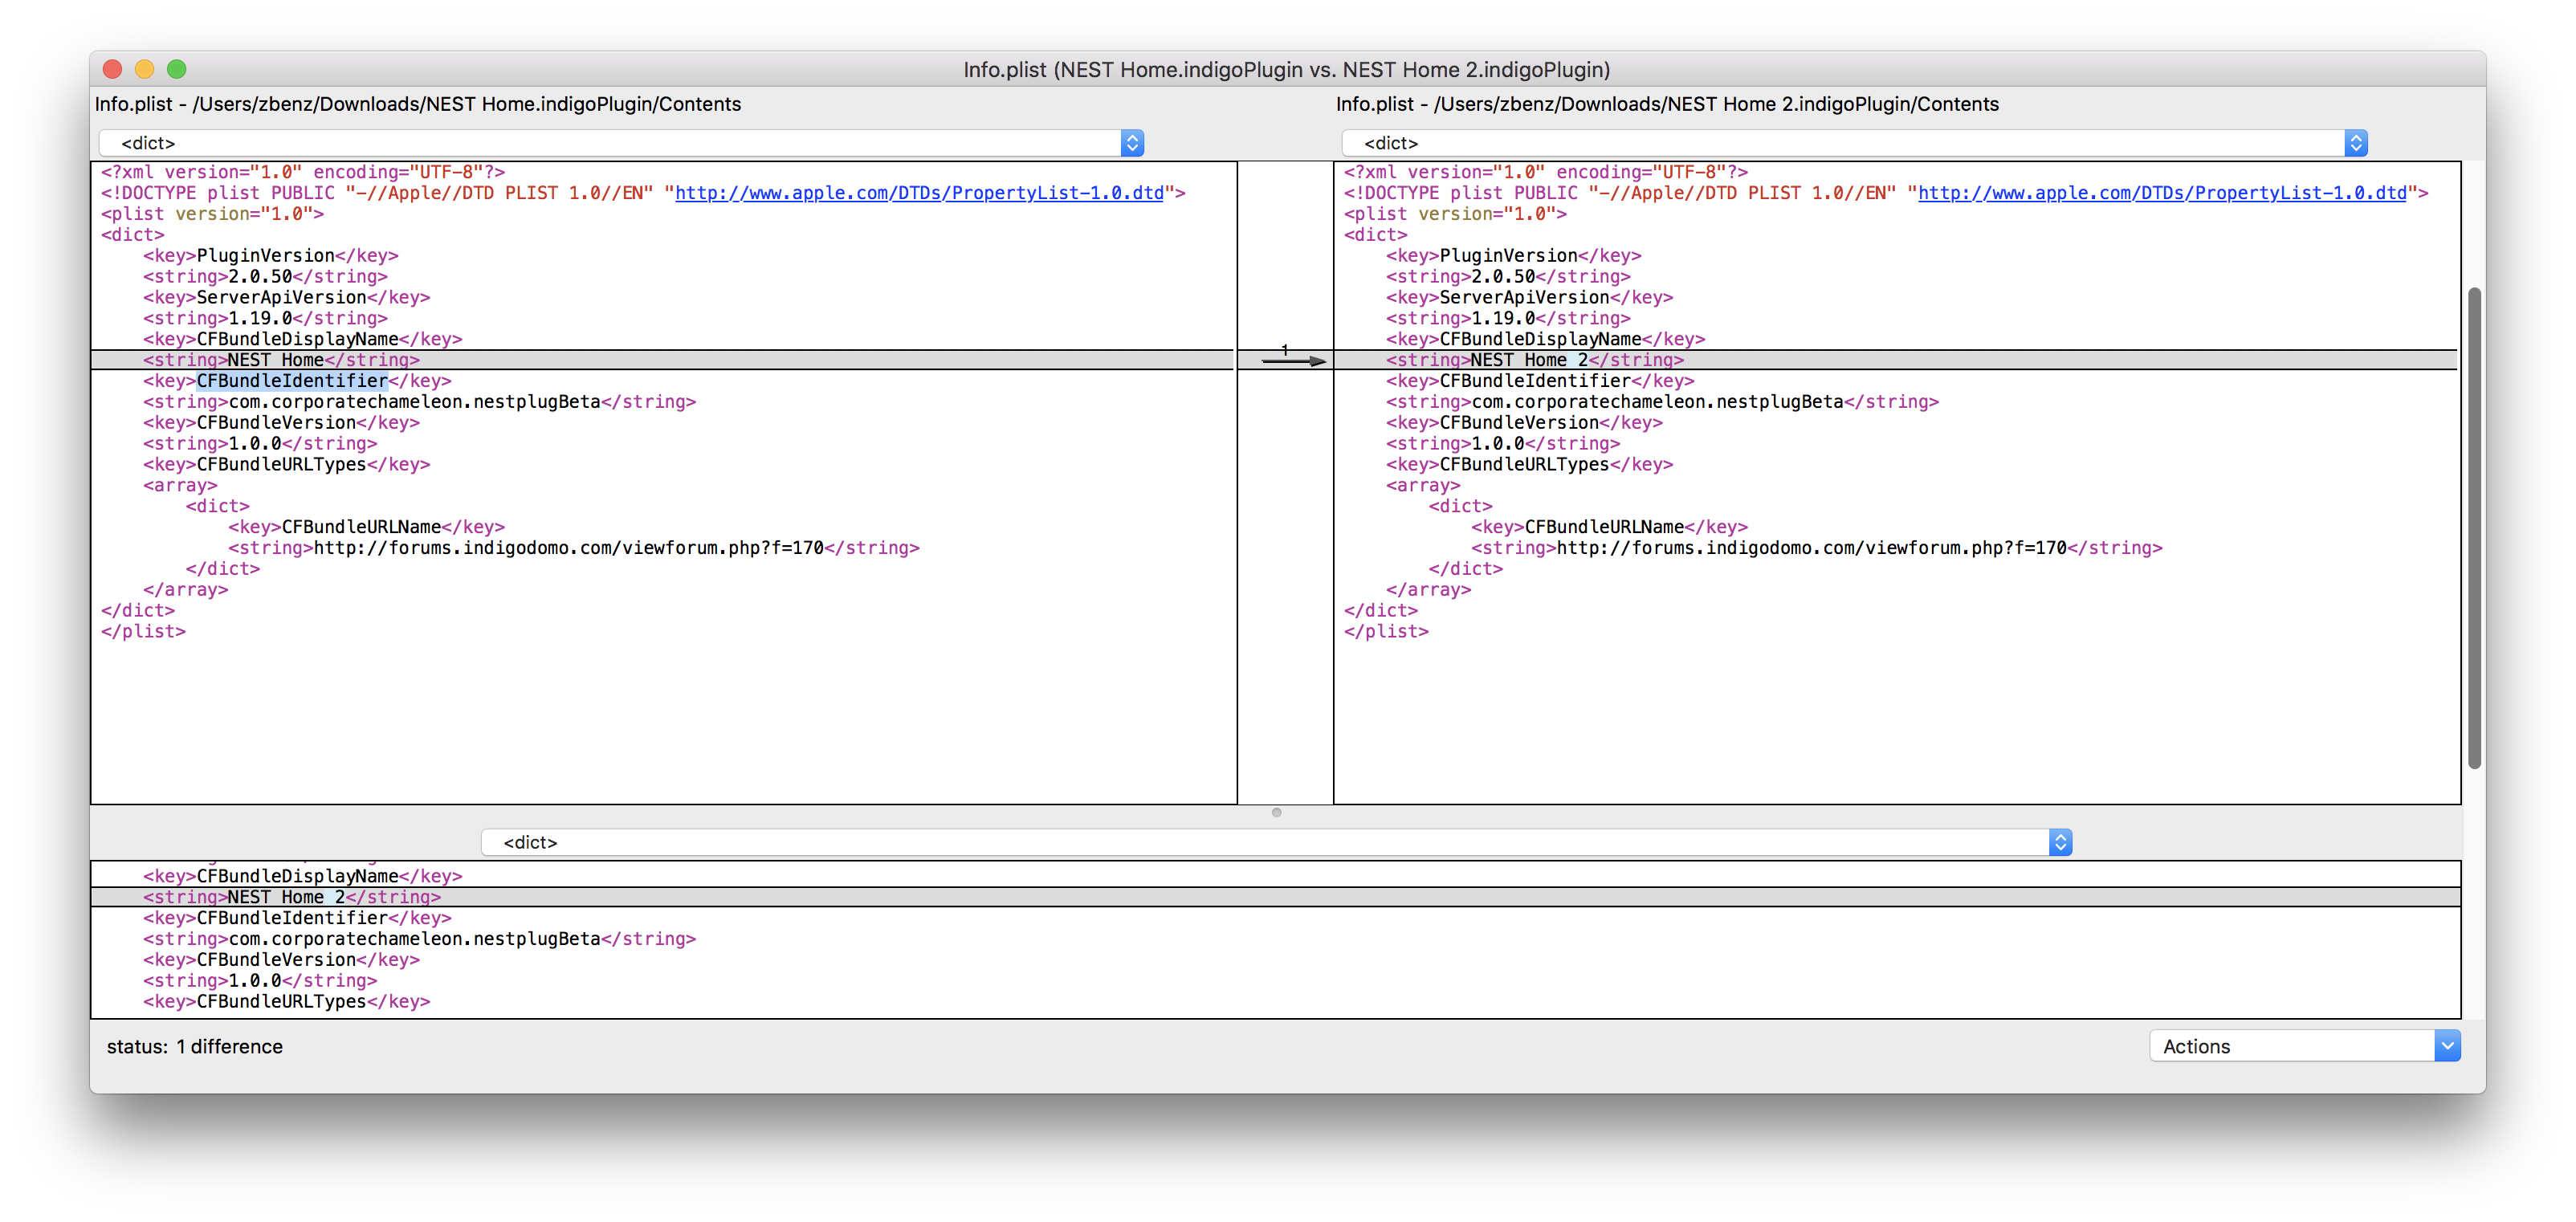Click the right pane forums.indigodomo.com URL string
The height and width of the screenshot is (1222, 2576).
point(1816,548)
